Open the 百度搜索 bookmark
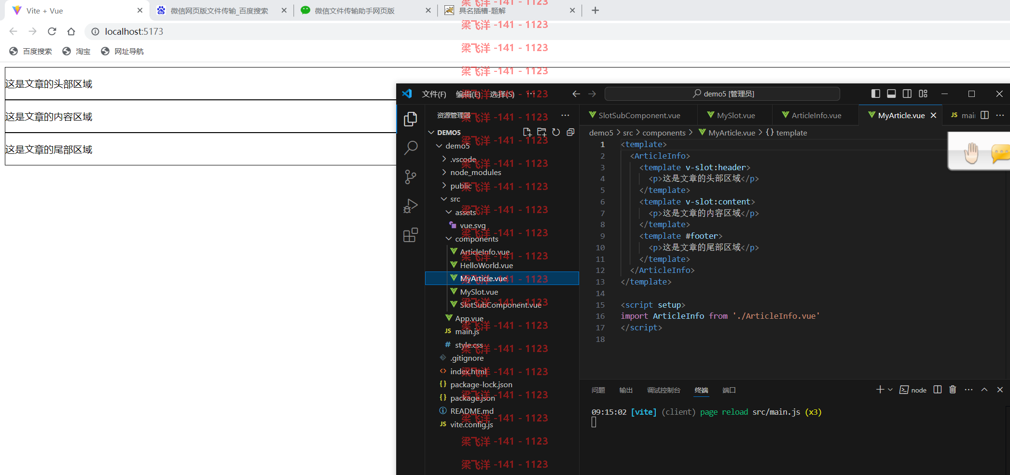 [30, 51]
